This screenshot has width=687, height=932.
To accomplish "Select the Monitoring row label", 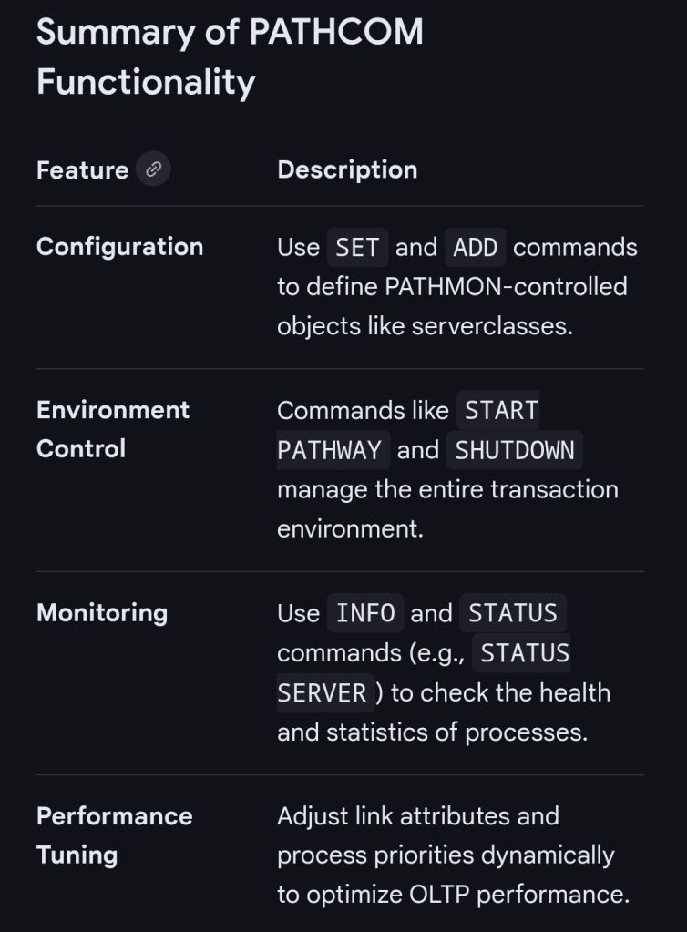I will (x=102, y=612).
